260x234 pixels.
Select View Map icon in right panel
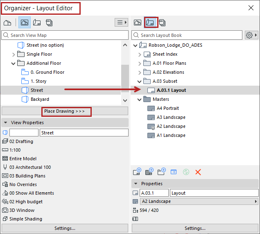click(138, 23)
